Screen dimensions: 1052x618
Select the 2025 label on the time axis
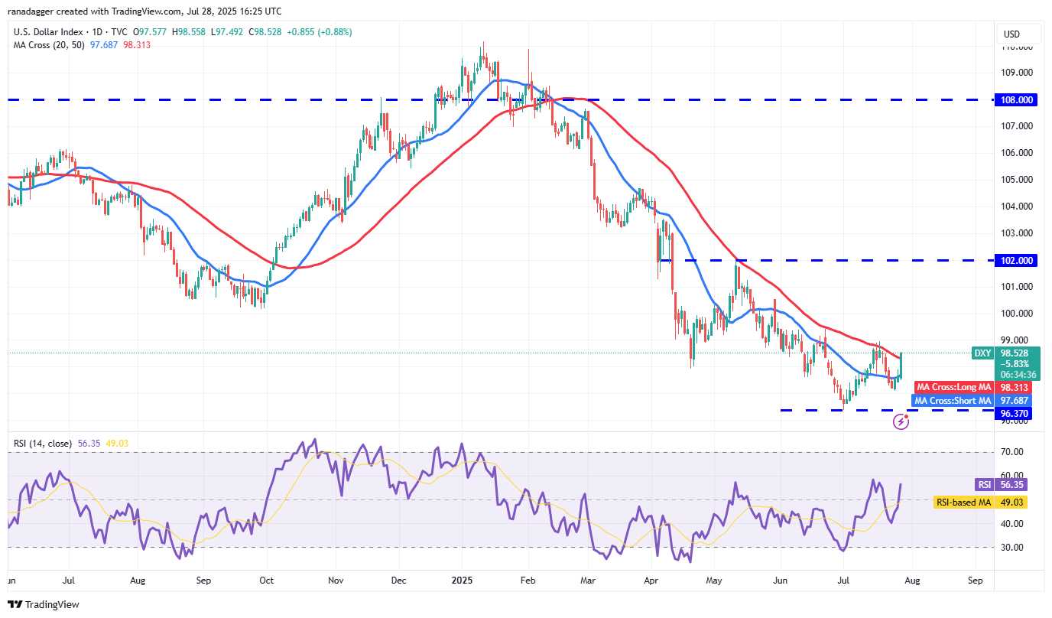click(x=461, y=581)
